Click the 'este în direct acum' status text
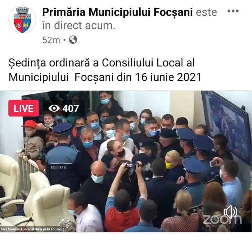 129,19
